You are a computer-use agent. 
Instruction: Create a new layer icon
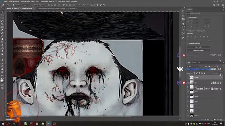[218, 120]
